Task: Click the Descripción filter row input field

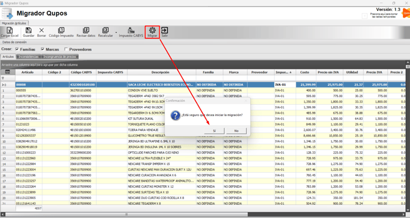Action: pos(161,78)
